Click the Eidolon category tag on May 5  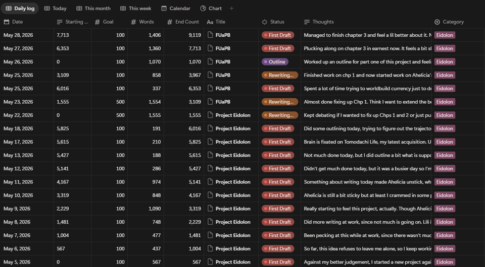[445, 262]
